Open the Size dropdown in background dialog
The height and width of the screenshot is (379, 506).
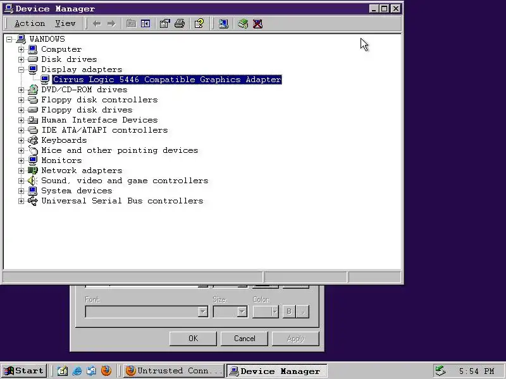pyautogui.click(x=242, y=311)
